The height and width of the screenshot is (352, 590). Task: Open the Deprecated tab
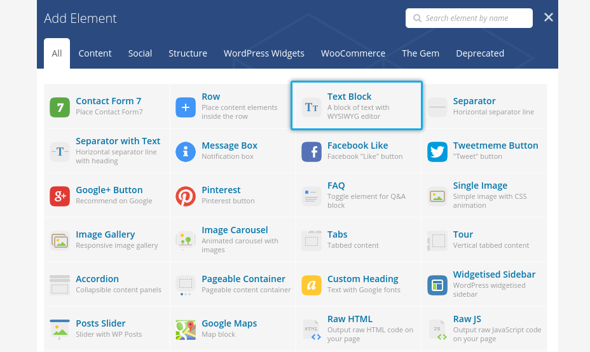pos(479,53)
